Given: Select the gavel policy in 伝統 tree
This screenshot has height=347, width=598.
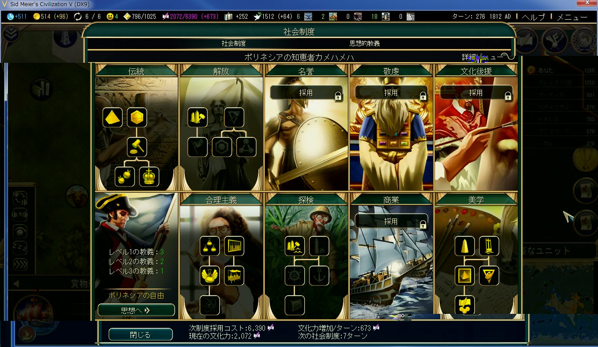Looking at the screenshot, I should pyautogui.click(x=137, y=147).
